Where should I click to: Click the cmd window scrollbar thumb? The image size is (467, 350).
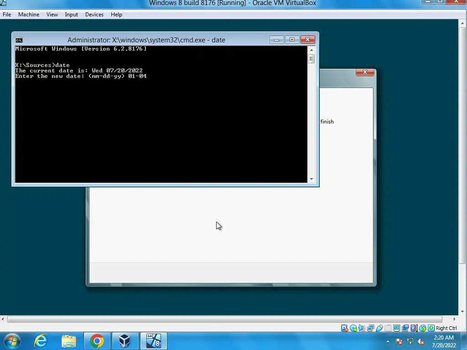coord(311,59)
